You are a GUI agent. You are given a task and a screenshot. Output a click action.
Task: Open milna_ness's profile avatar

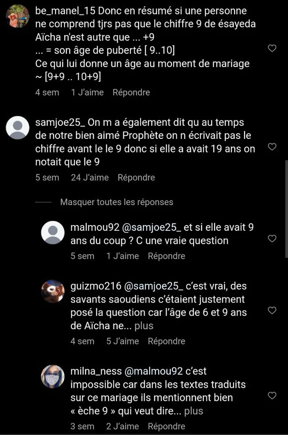pyautogui.click(x=53, y=376)
